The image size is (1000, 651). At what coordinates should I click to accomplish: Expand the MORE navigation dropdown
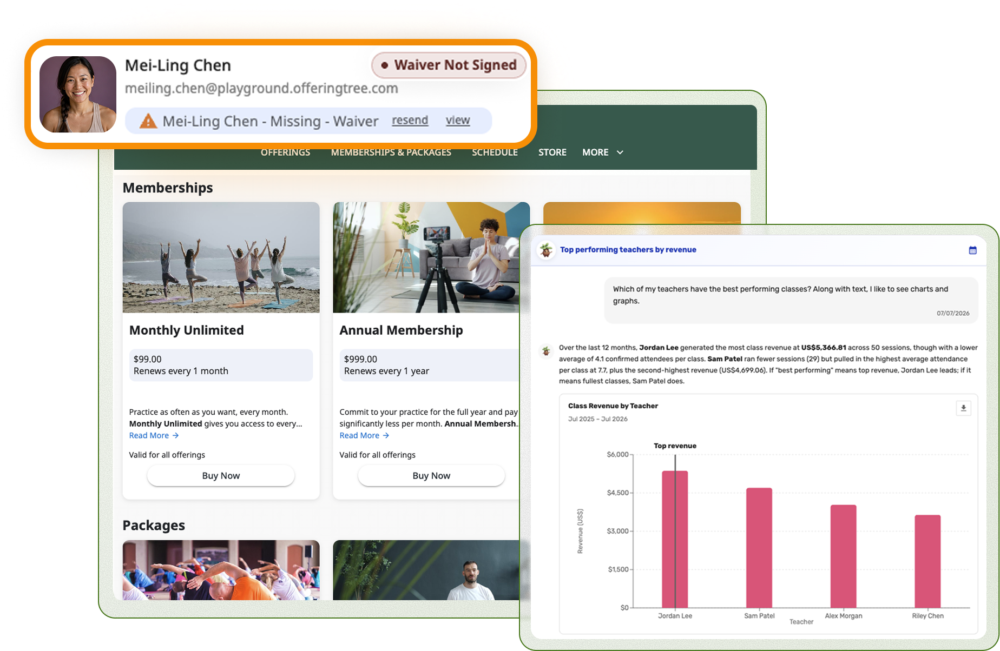pos(603,152)
